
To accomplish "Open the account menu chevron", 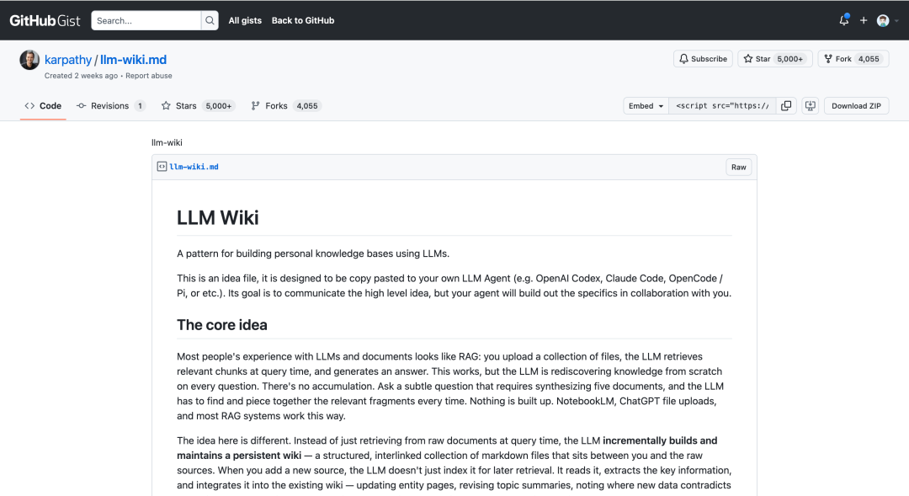I will click(x=896, y=19).
